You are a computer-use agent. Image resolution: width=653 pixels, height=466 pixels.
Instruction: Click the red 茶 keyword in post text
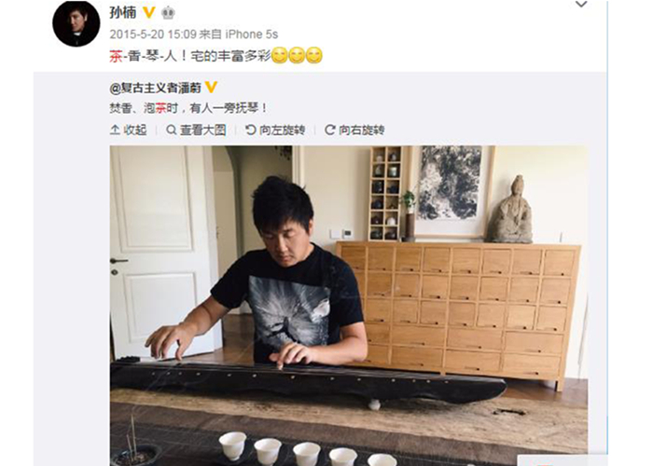[x=116, y=56]
